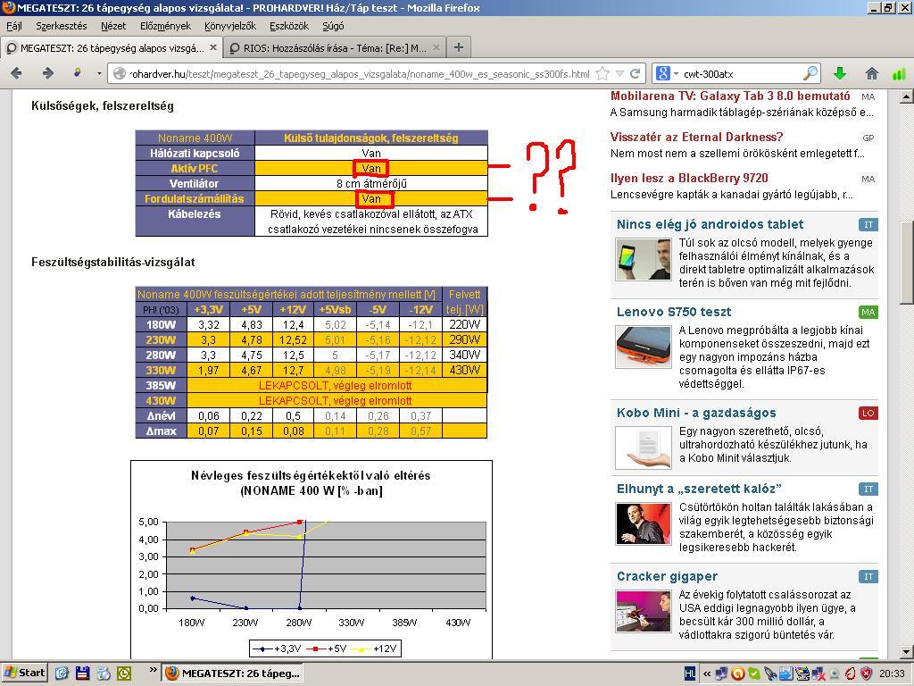Go to the Home page icon
This screenshot has width=914, height=686.
[871, 73]
